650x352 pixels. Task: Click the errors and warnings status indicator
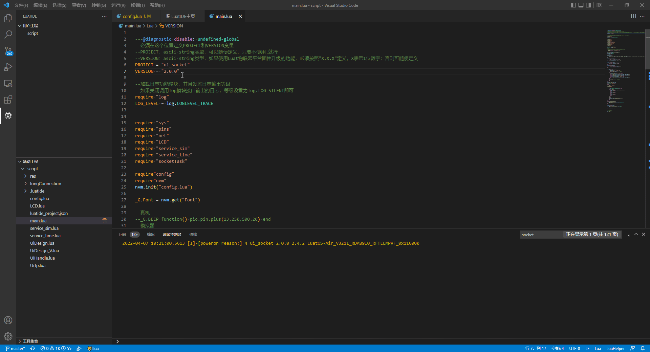click(x=56, y=348)
